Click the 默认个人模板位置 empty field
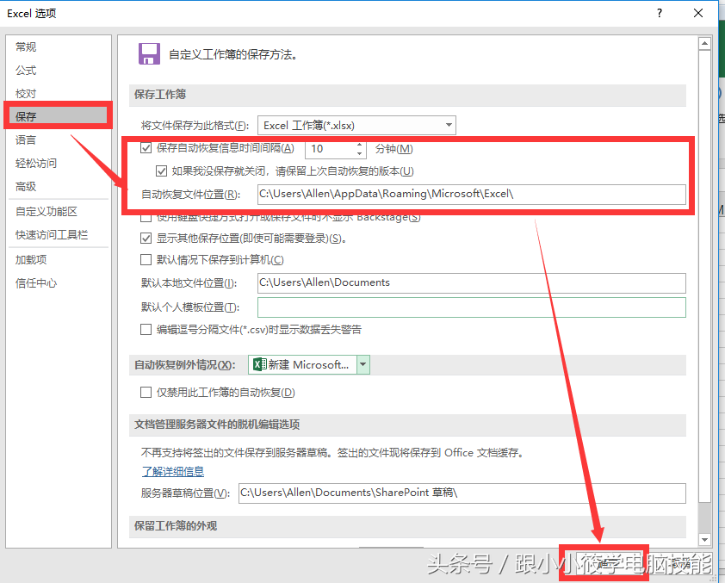Screen dimensions: 725x583 pos(472,307)
